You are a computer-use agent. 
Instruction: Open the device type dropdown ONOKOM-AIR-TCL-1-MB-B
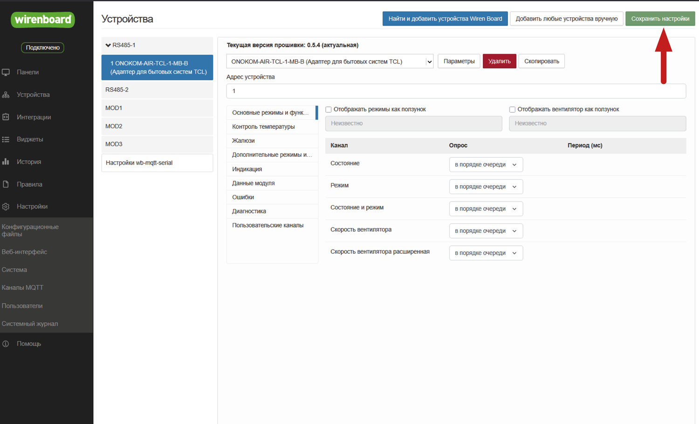point(330,62)
